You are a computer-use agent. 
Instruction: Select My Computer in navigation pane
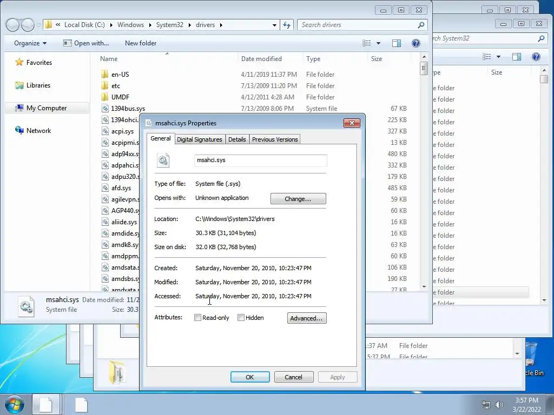(47, 108)
